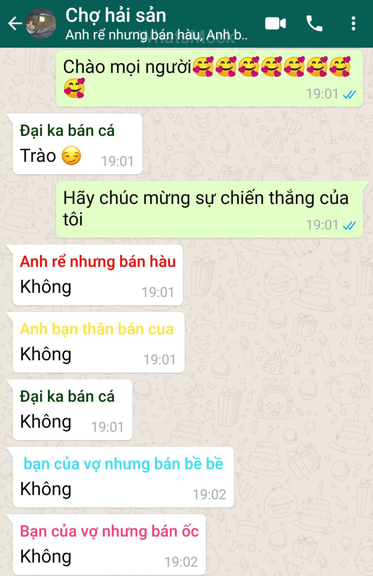373x576 pixels.
Task: Tap second Đại ka bán cá sender name
Action: (67, 397)
